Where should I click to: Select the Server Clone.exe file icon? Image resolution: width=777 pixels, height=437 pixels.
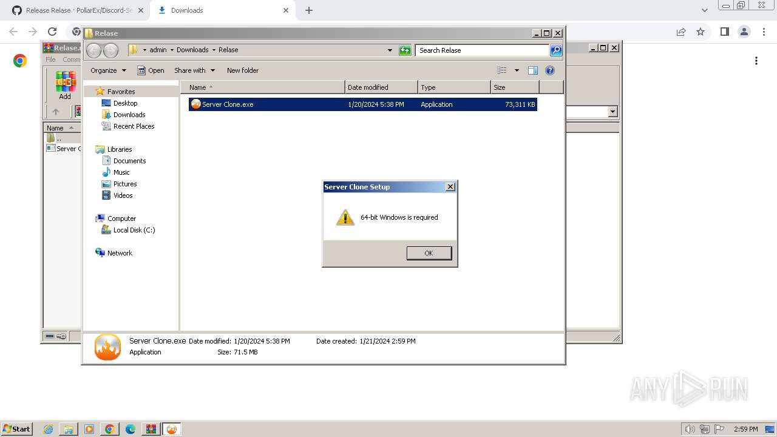tap(195, 104)
